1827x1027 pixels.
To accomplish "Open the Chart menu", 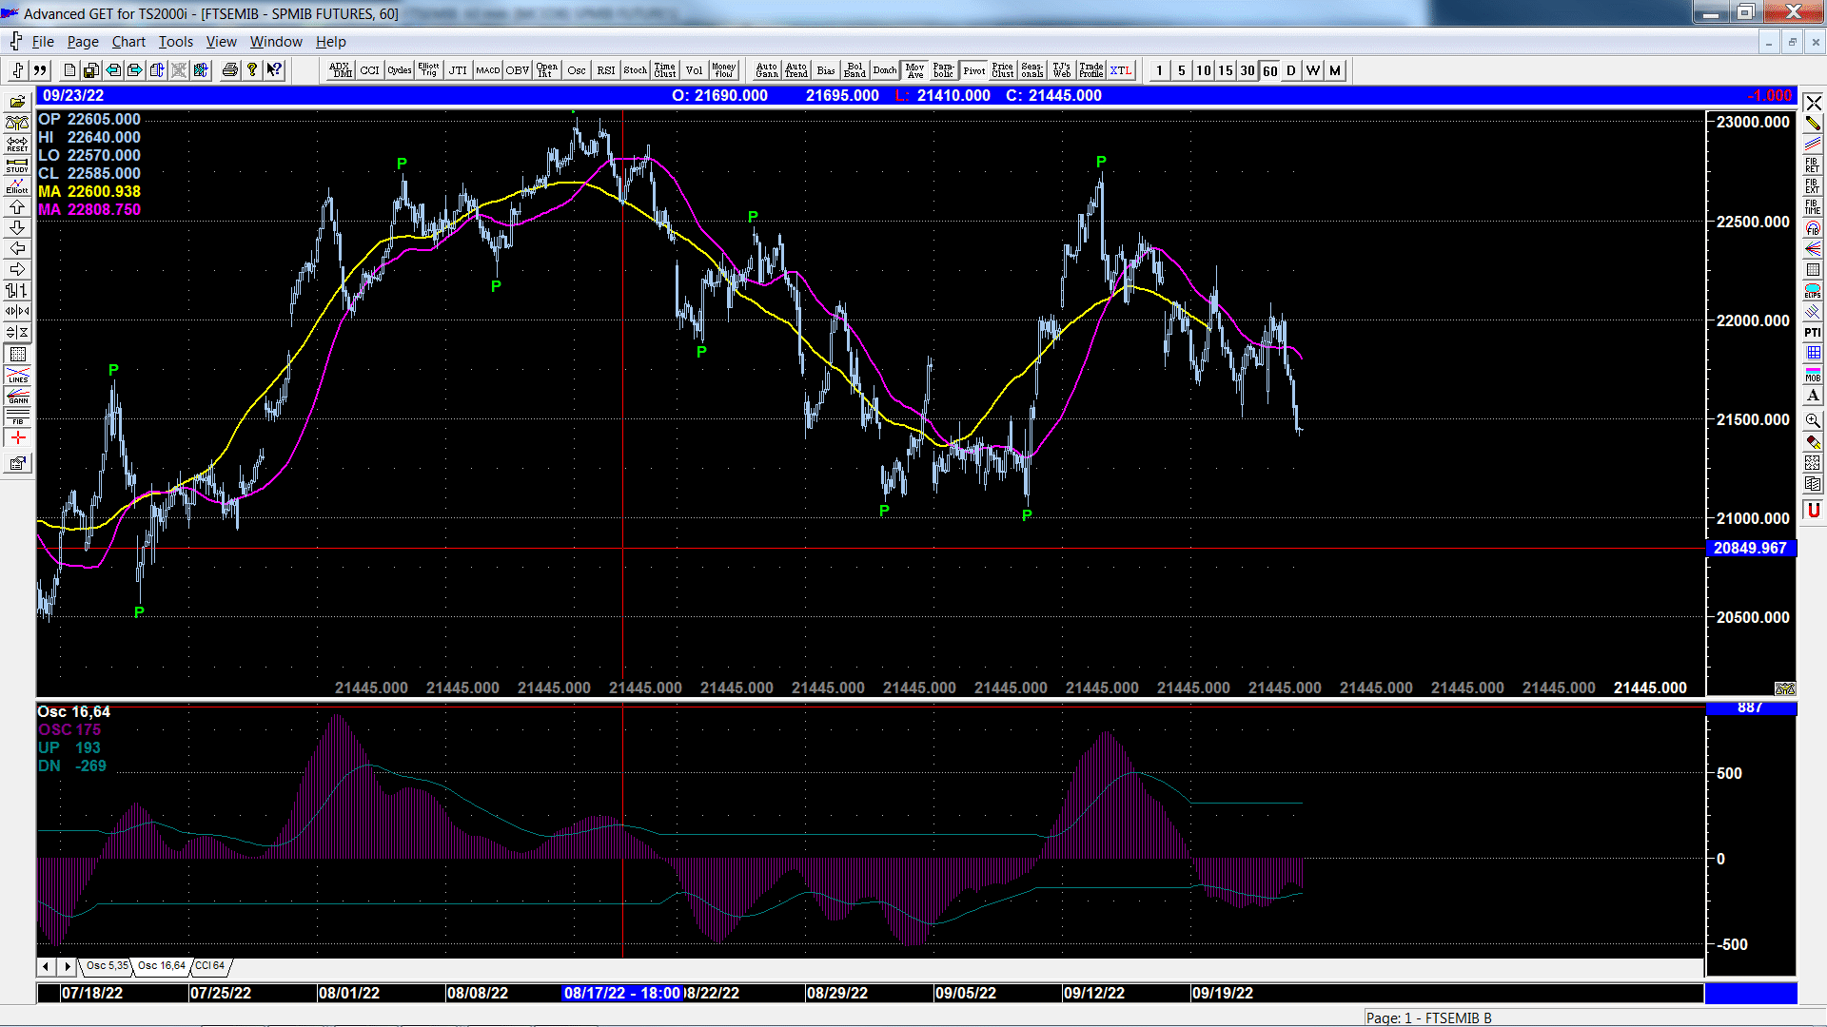I will (x=128, y=42).
